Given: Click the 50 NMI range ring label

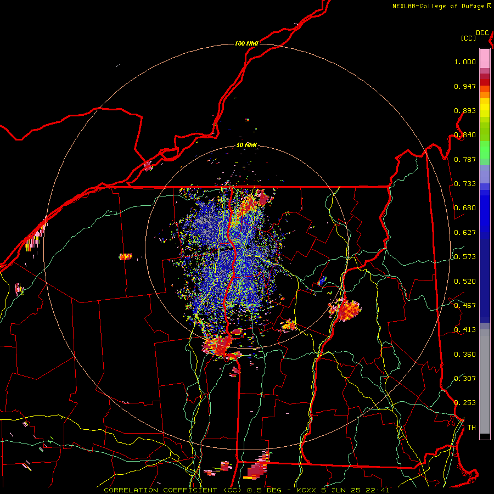Looking at the screenshot, I should pyautogui.click(x=246, y=145).
